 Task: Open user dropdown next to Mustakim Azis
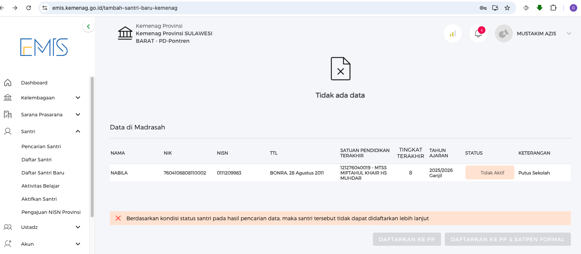(x=569, y=33)
